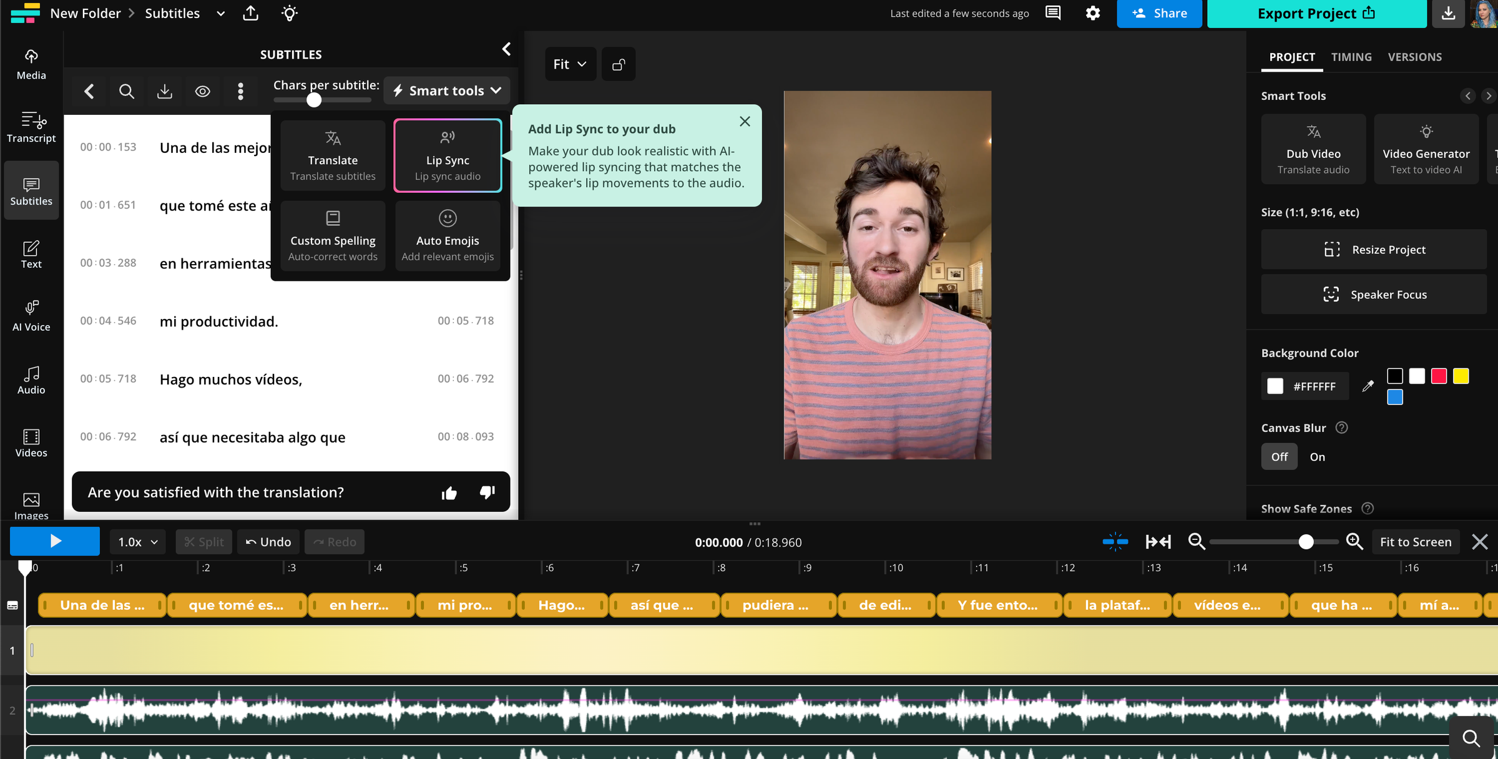Switch to the Versions tab
This screenshot has height=759, width=1498.
[1415, 57]
